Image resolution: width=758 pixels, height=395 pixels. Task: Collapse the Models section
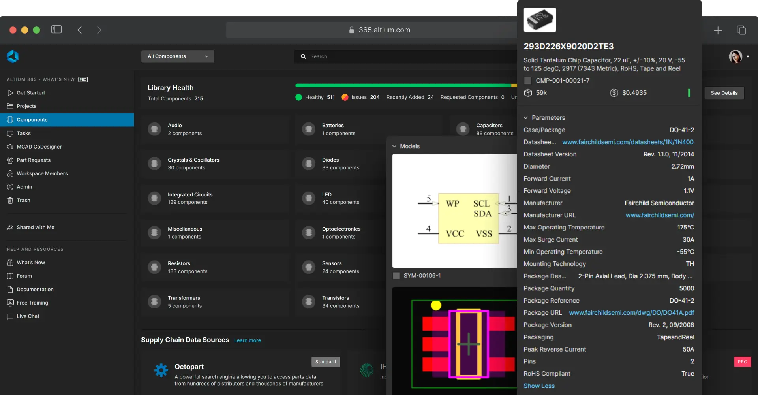[x=394, y=146]
